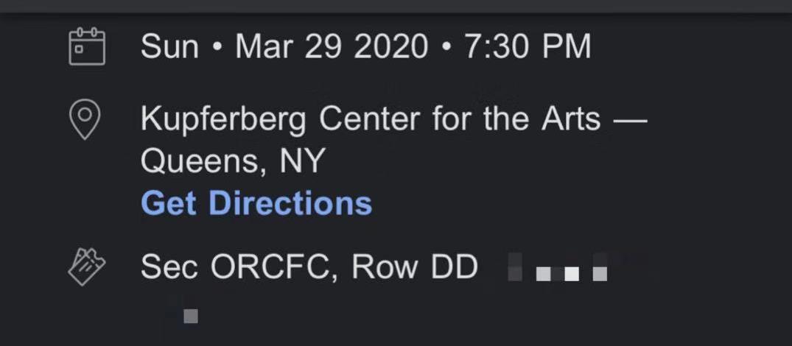Click the 7:30 PM event time
Image resolution: width=792 pixels, height=346 pixels.
point(528,47)
